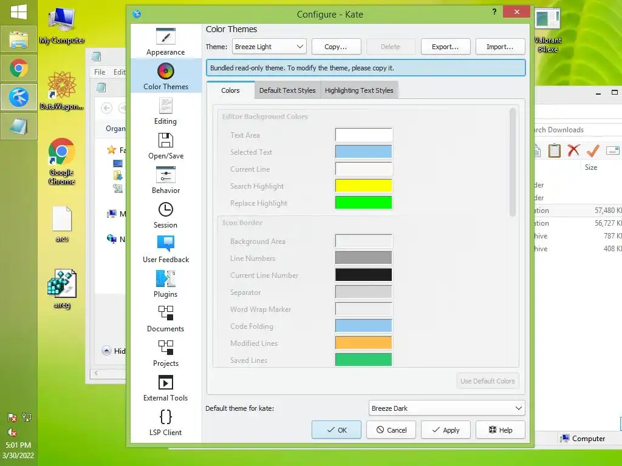The height and width of the screenshot is (466, 622).
Task: Select the arcs file on desktop
Action: 62,224
